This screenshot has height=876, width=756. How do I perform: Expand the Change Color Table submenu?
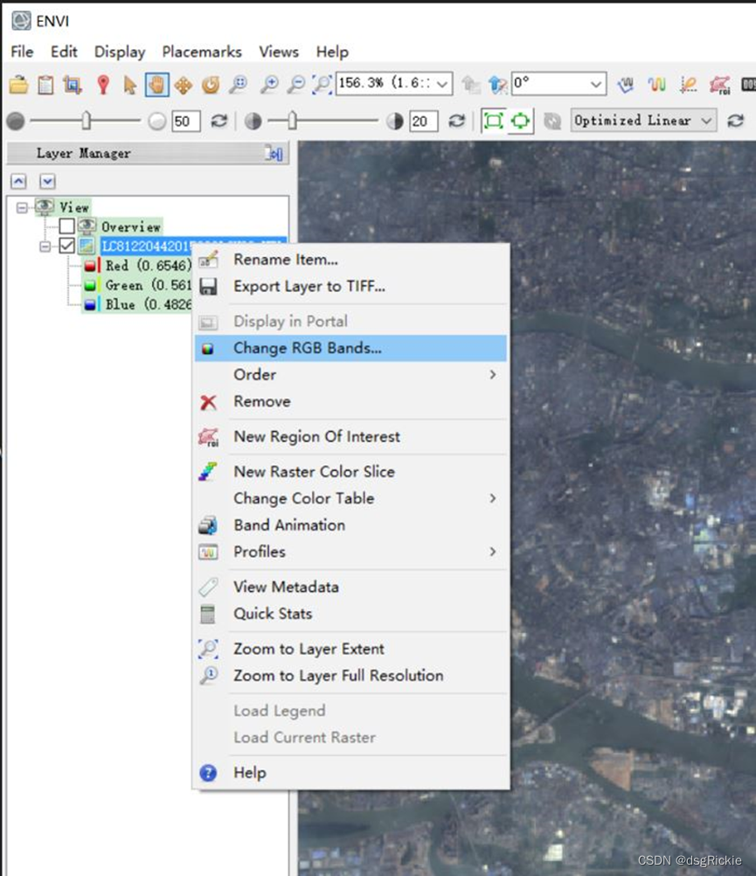[351, 498]
